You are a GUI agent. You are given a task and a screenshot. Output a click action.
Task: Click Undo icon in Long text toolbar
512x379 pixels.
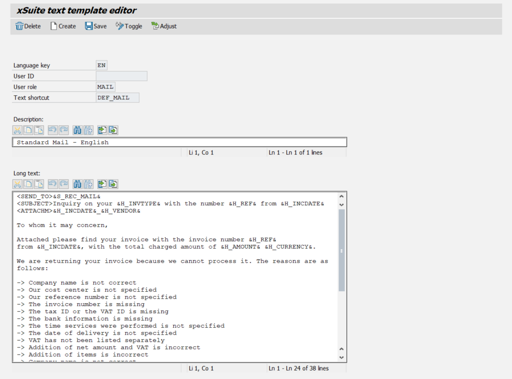click(x=52, y=184)
